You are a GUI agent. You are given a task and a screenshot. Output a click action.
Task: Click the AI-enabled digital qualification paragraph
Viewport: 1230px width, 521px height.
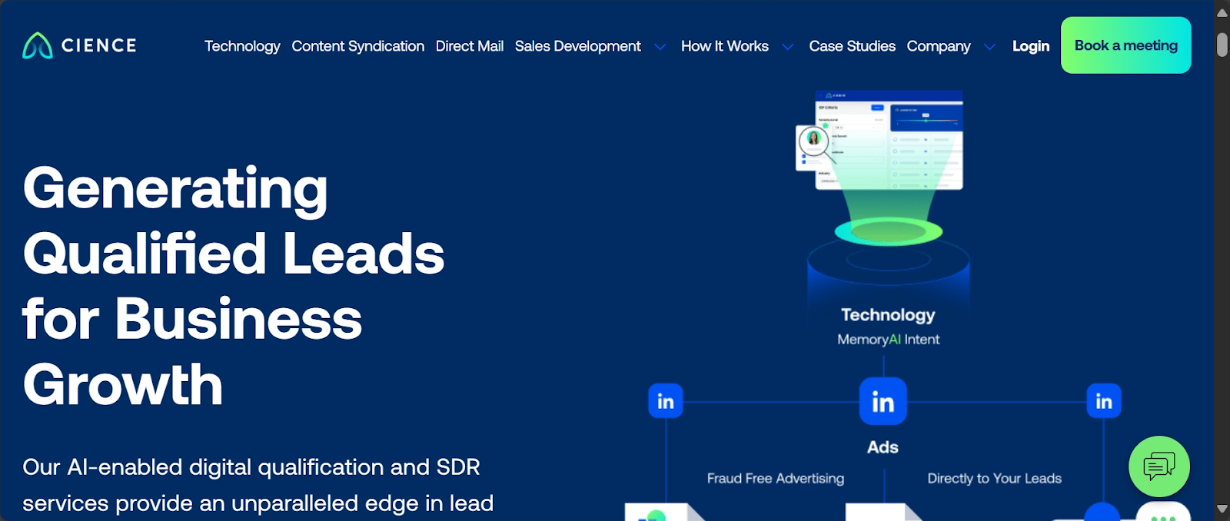(x=258, y=485)
